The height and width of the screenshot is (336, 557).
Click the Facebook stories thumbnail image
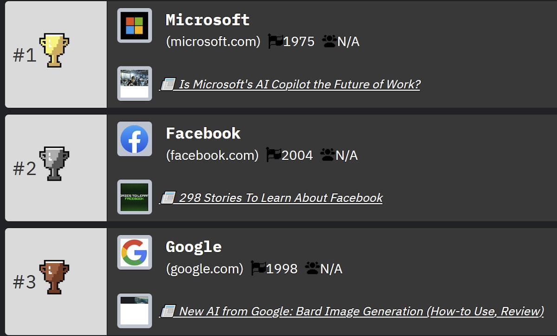click(134, 197)
